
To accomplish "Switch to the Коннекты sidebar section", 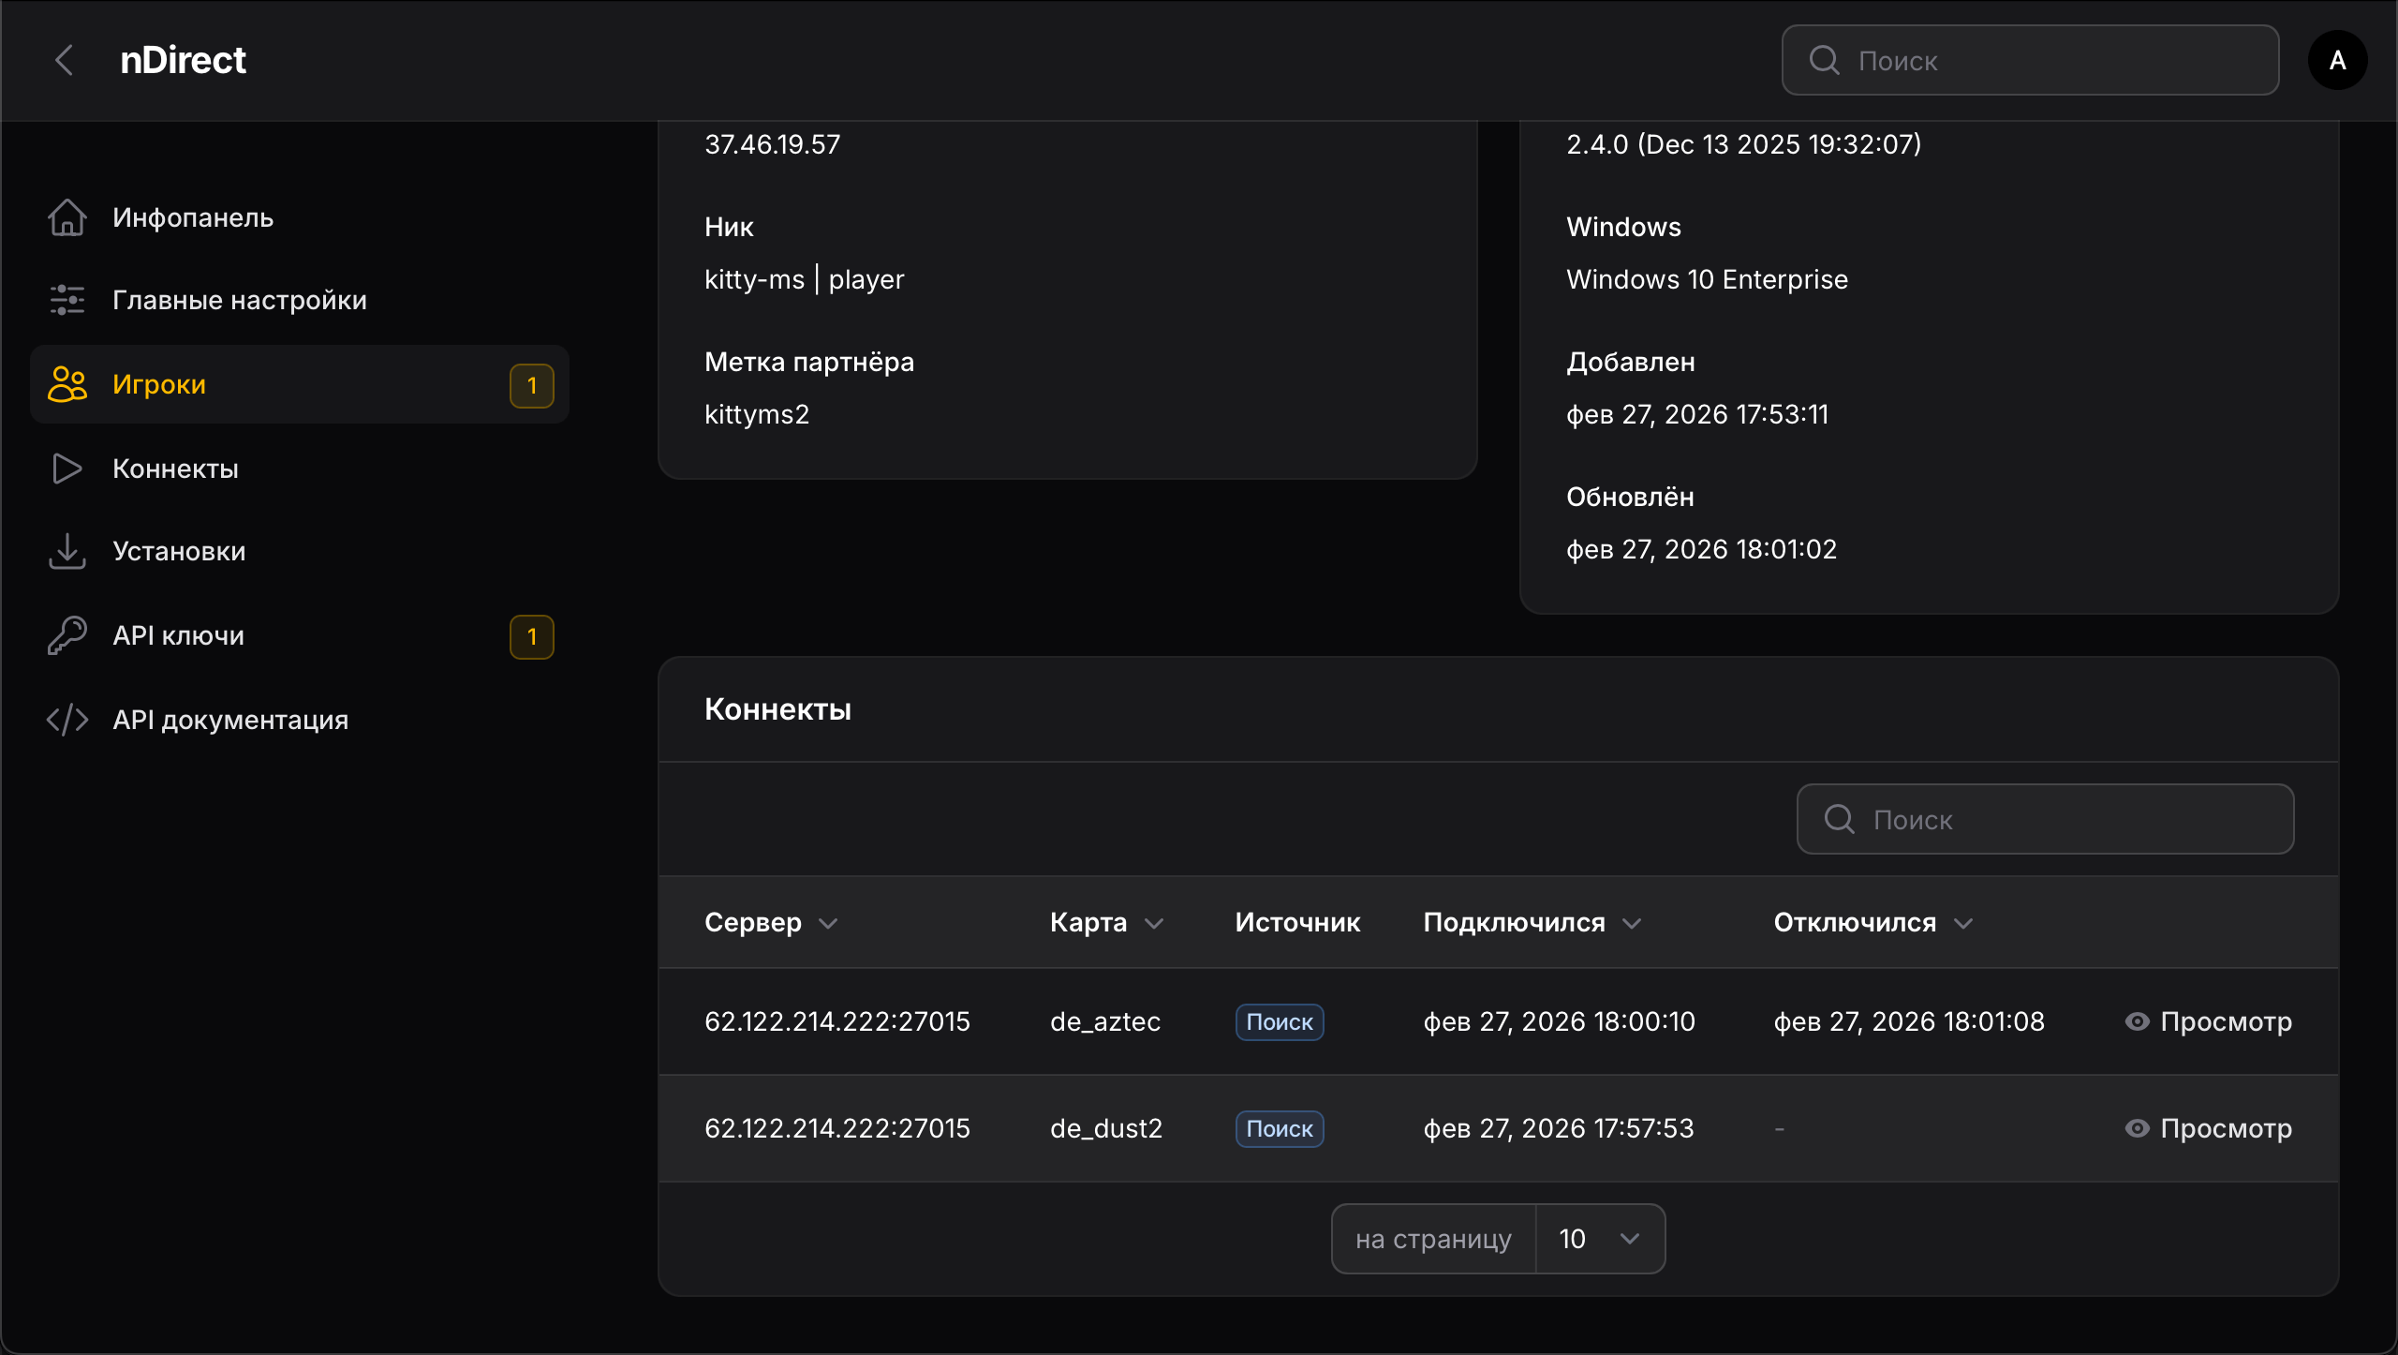I will pyautogui.click(x=175, y=468).
